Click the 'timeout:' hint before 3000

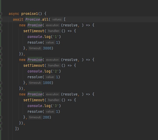pyautogui.click(x=35, y=48)
